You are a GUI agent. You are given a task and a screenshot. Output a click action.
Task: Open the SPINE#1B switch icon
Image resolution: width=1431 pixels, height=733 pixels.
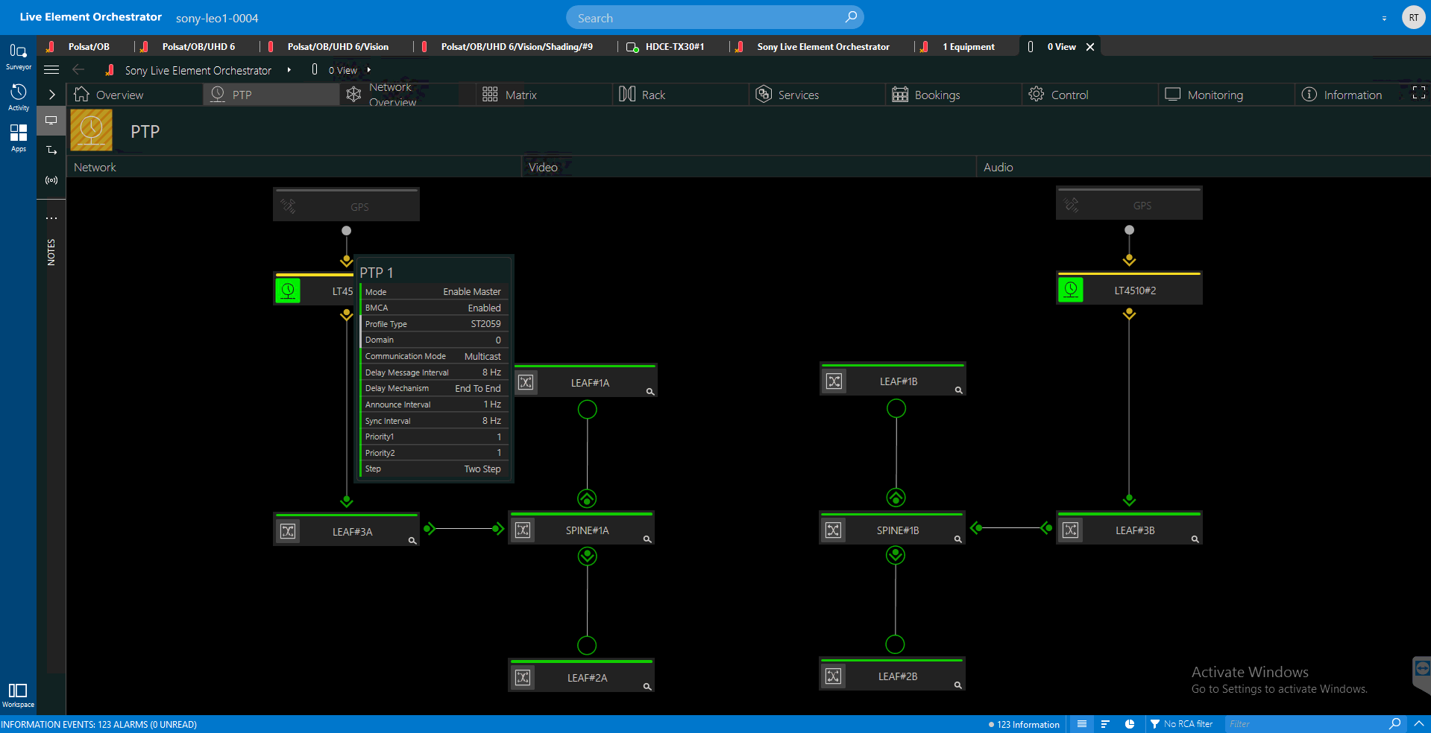click(x=834, y=530)
